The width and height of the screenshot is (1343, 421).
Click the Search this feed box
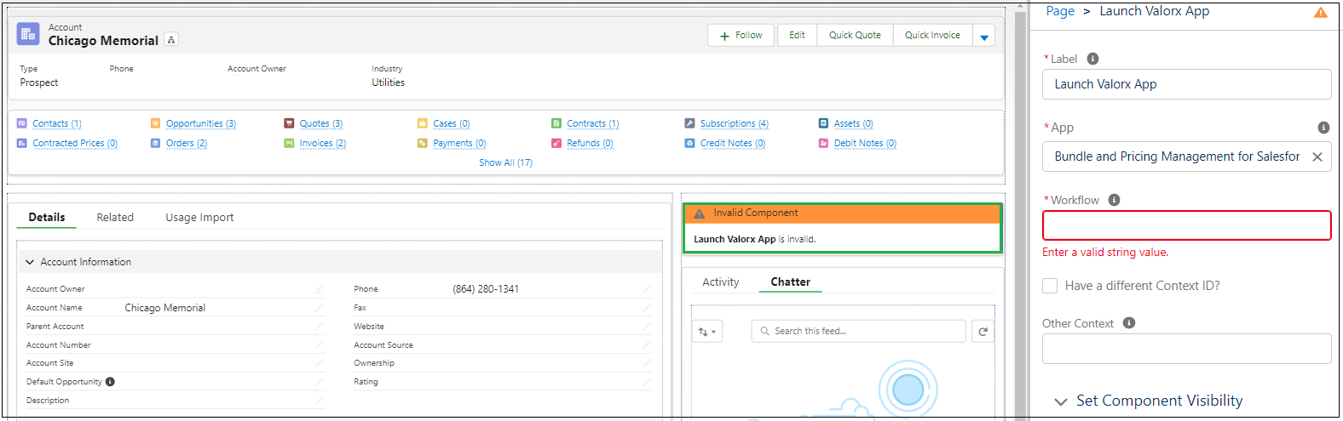click(x=859, y=332)
